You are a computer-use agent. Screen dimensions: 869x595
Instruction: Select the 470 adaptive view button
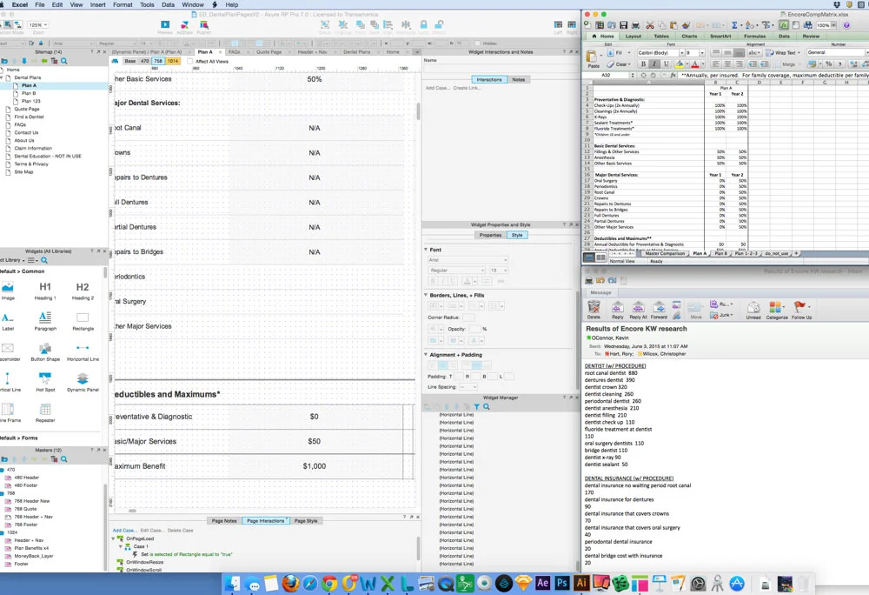point(144,61)
